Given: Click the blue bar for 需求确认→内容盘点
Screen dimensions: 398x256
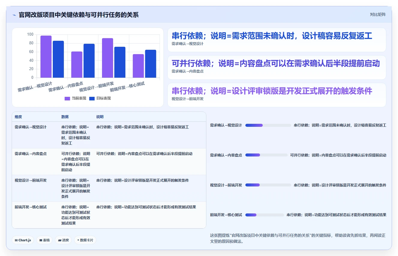Looking at the screenshot, I should coord(89,61).
